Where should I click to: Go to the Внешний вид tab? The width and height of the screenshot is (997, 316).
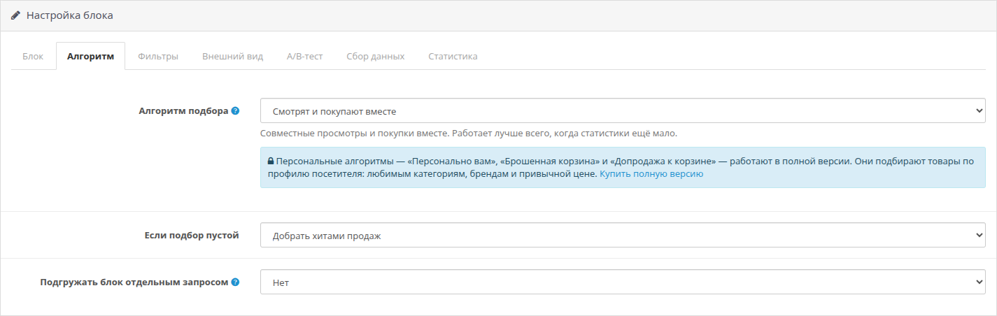point(233,56)
